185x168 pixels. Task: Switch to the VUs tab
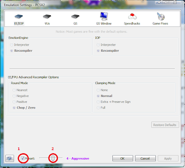coord(47,19)
